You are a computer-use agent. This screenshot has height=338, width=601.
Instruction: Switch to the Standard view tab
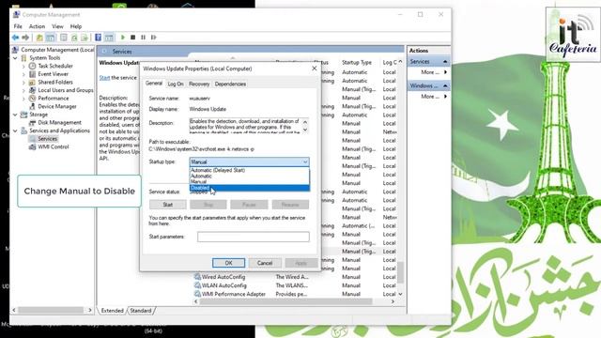click(141, 311)
